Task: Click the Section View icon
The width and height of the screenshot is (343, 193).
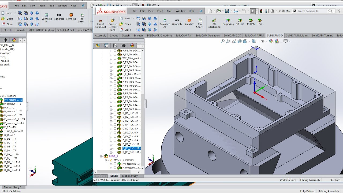Action: coord(240,41)
